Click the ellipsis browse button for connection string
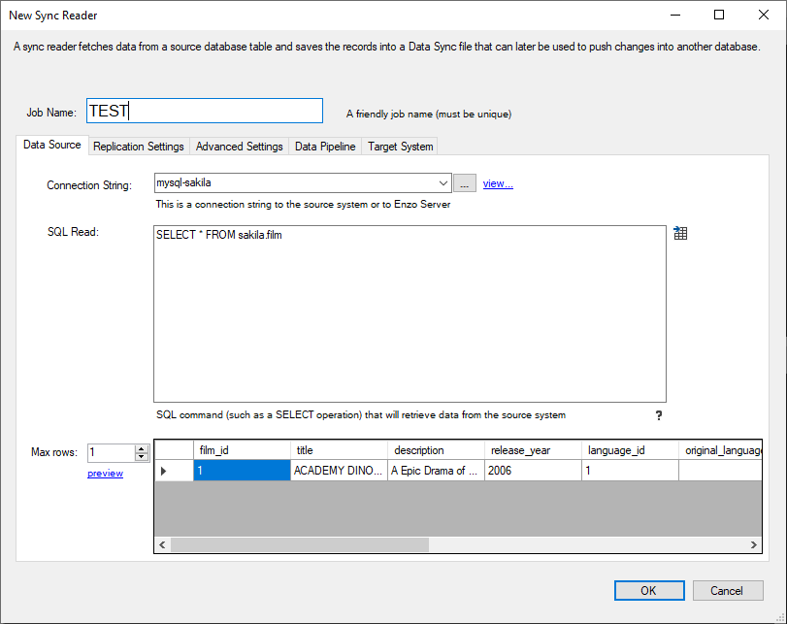Image resolution: width=787 pixels, height=624 pixels. (464, 183)
